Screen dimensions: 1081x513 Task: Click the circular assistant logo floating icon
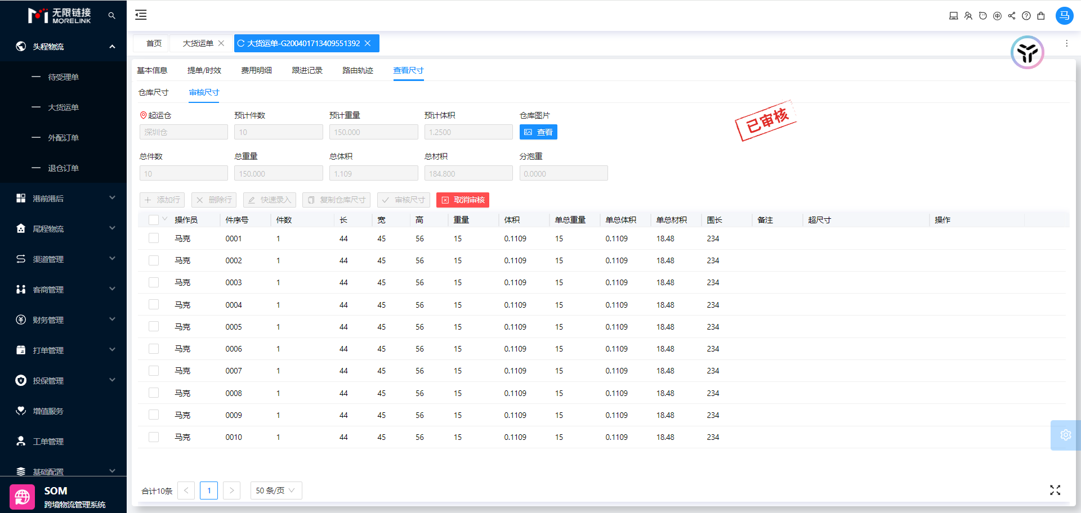[1028, 52]
